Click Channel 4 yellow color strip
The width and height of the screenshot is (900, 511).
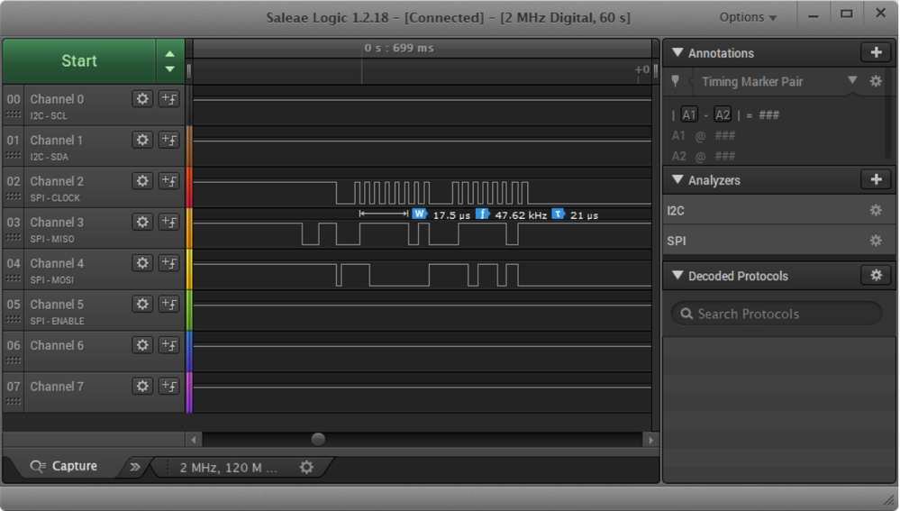[x=189, y=269]
